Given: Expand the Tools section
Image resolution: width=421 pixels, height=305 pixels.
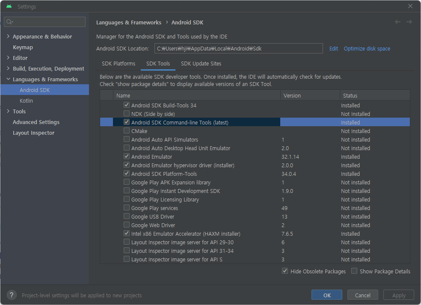Looking at the screenshot, I should 8,111.
